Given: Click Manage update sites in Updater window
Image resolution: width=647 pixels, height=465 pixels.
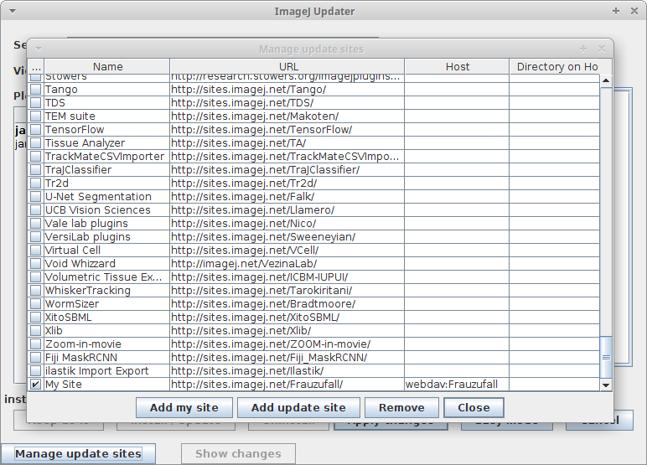Looking at the screenshot, I should click(78, 453).
